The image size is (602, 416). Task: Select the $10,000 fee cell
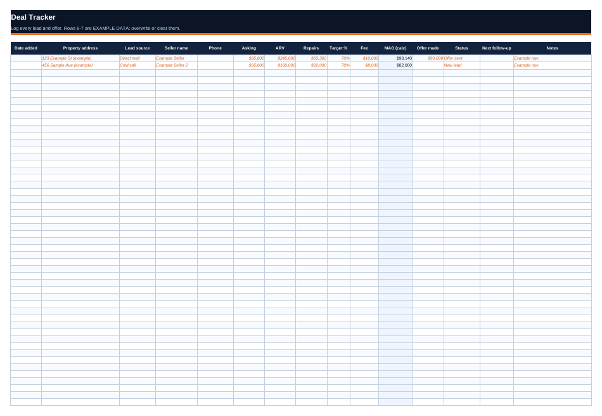(364, 58)
